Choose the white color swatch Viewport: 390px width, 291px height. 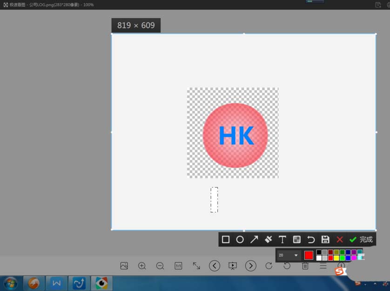click(x=319, y=258)
